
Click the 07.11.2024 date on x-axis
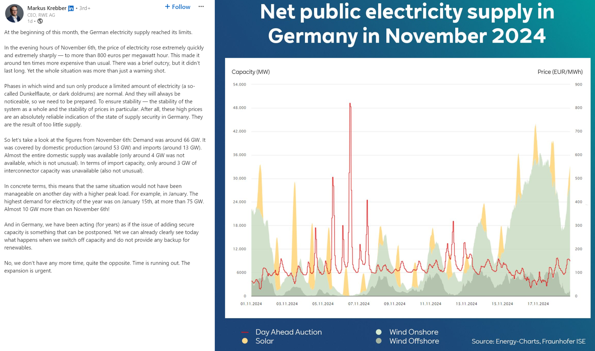pyautogui.click(x=359, y=304)
